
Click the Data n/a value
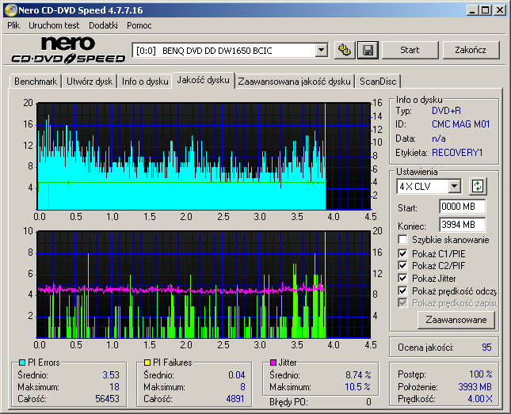(x=439, y=139)
